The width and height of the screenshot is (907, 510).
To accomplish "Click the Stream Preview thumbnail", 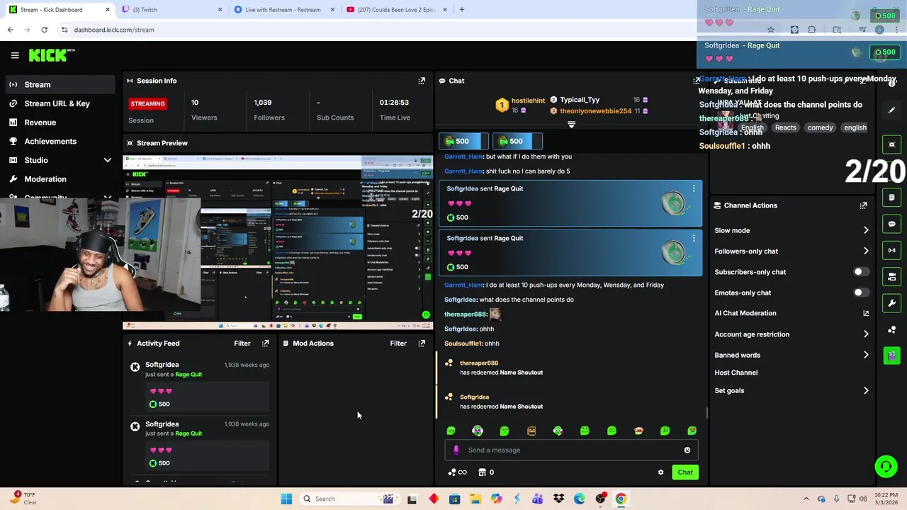I will [x=278, y=242].
